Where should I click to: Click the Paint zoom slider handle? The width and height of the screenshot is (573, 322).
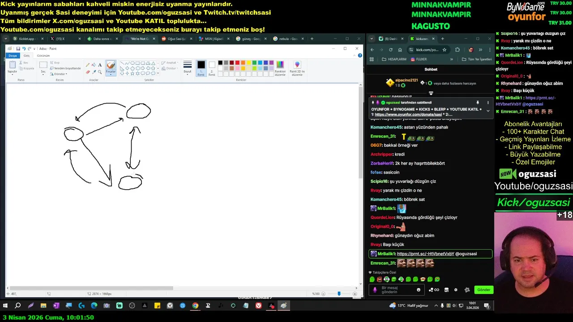point(339,294)
